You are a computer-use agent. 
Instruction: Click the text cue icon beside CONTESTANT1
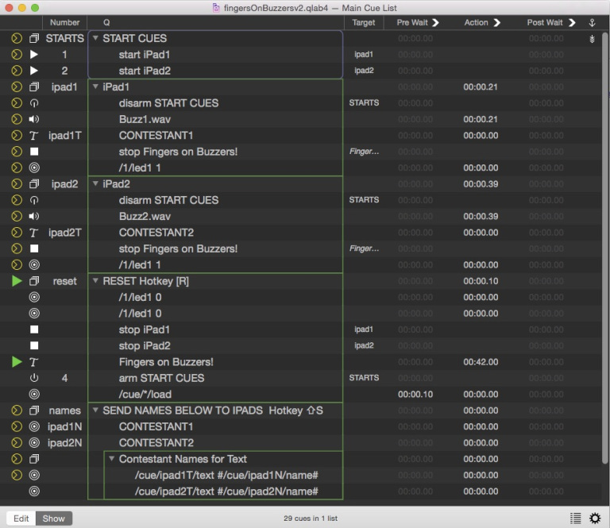click(34, 135)
